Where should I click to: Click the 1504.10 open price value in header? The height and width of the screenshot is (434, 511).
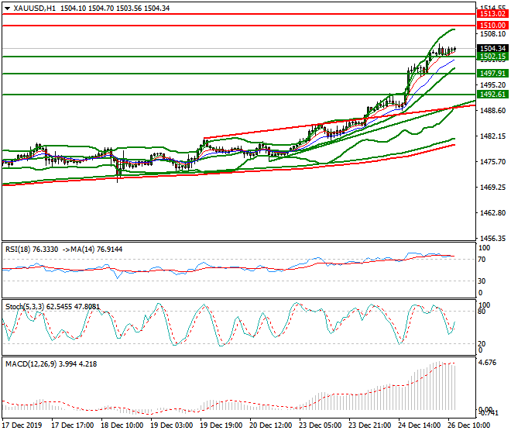click(x=73, y=9)
